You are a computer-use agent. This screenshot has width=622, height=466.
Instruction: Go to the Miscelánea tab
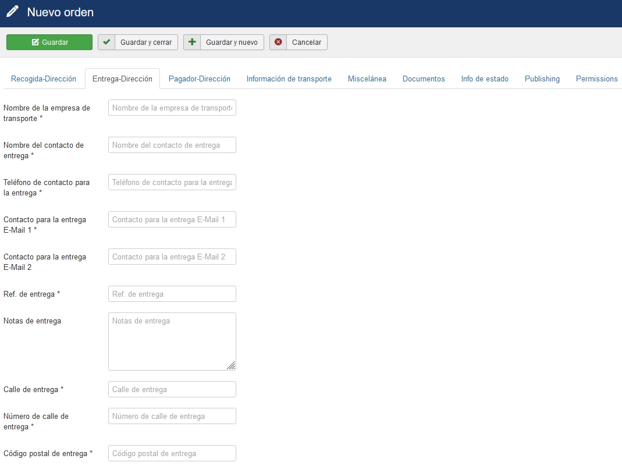(x=367, y=79)
